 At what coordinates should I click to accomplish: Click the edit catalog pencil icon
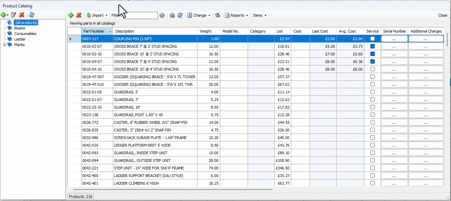(x=13, y=15)
